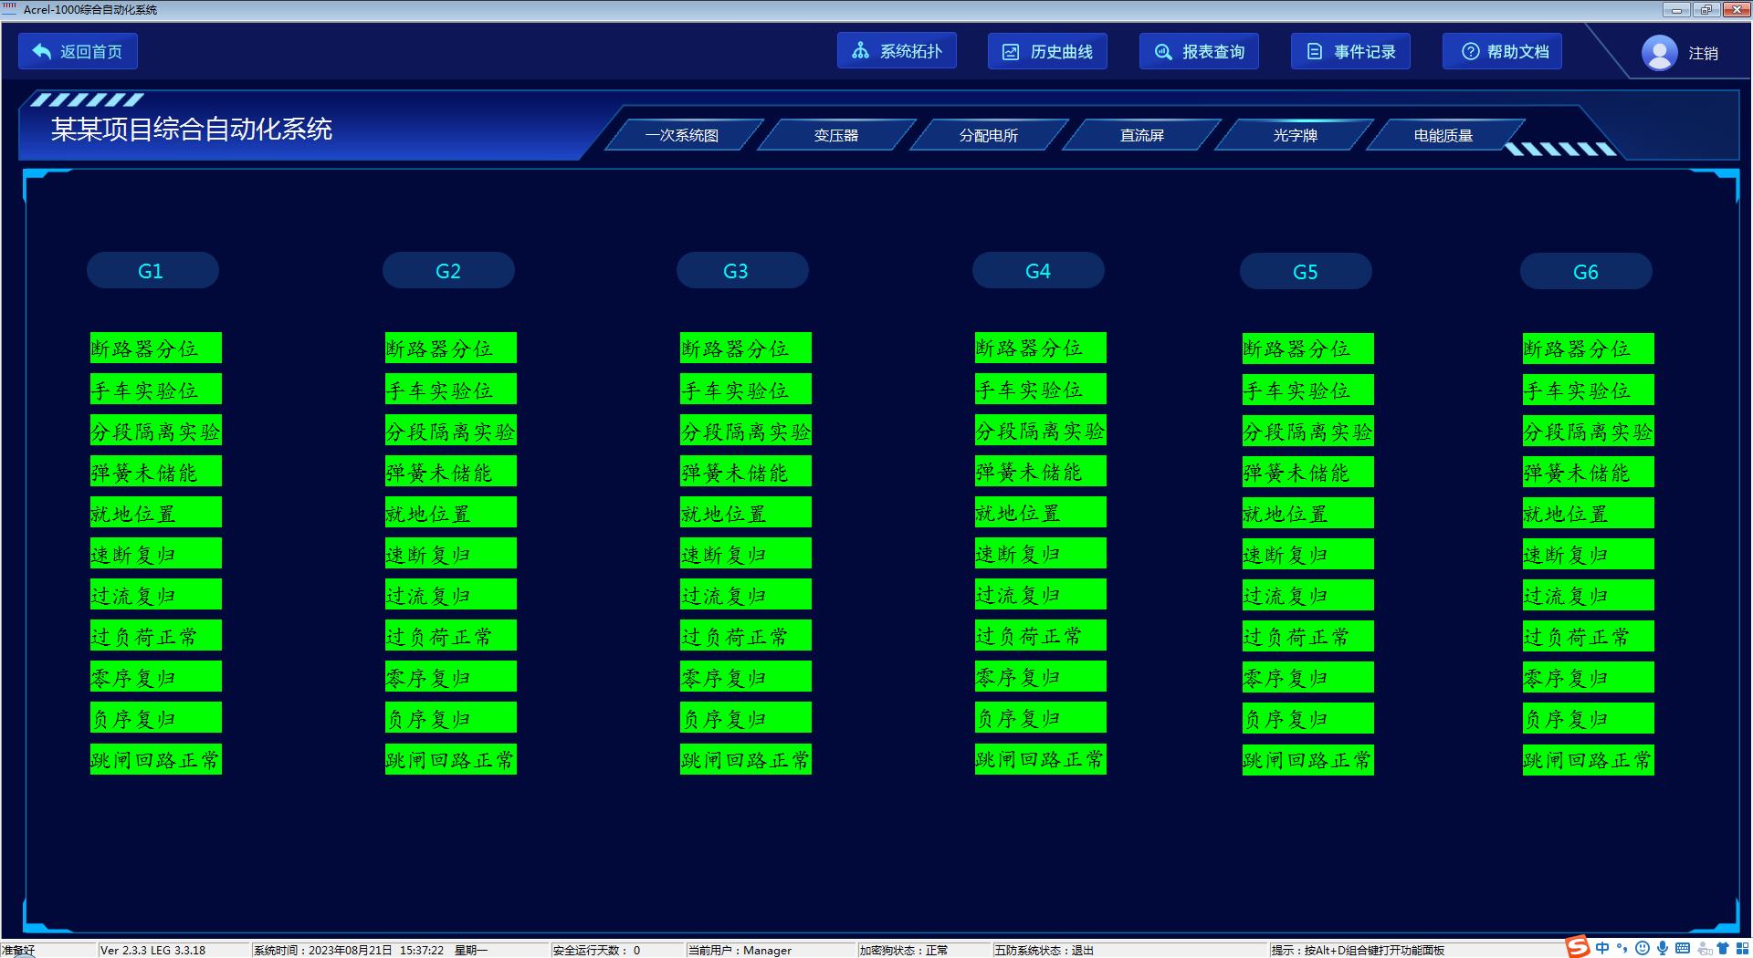Click the user avatar icon
Screen dimensions: 1753x958
click(x=1659, y=53)
